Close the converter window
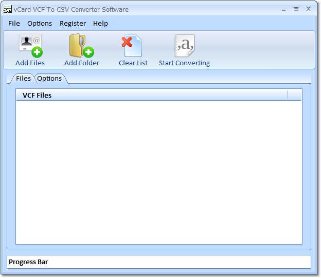 (x=308, y=9)
